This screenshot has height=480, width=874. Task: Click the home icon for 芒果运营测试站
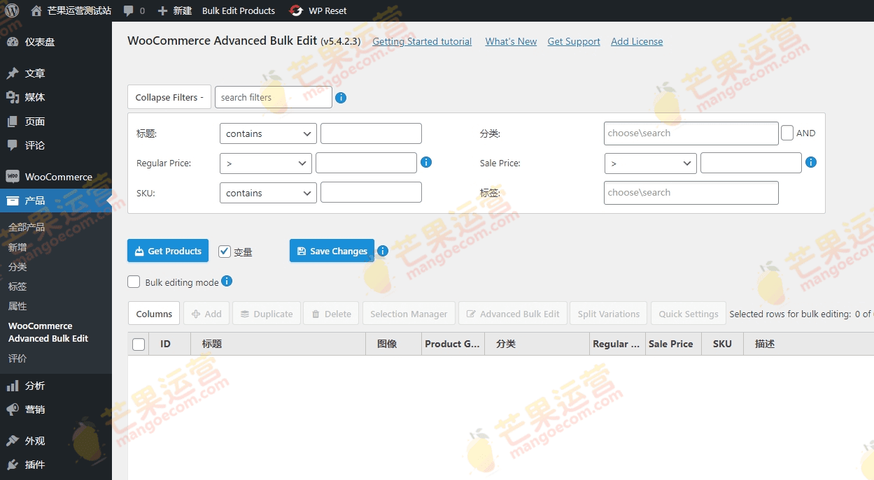click(36, 10)
